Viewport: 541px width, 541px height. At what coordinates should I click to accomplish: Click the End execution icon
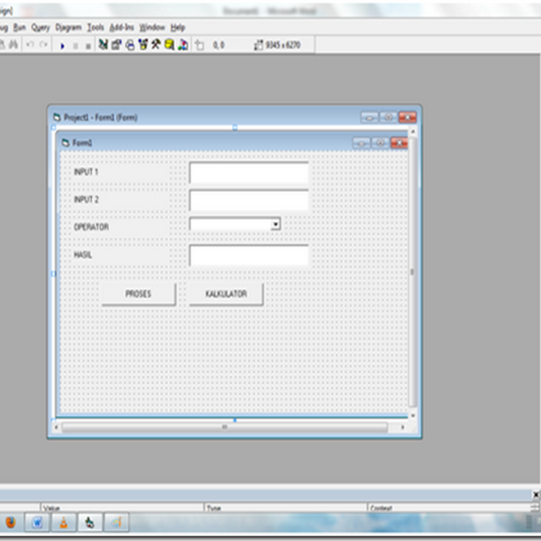(x=87, y=45)
